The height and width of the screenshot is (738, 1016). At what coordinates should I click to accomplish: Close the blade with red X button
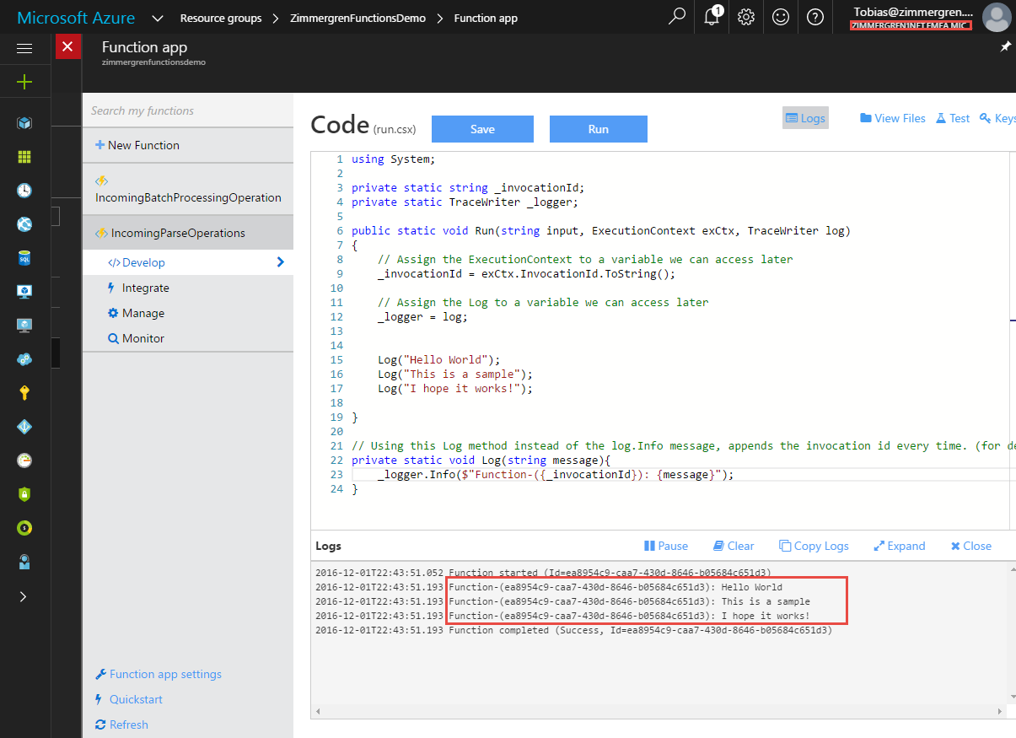click(68, 46)
